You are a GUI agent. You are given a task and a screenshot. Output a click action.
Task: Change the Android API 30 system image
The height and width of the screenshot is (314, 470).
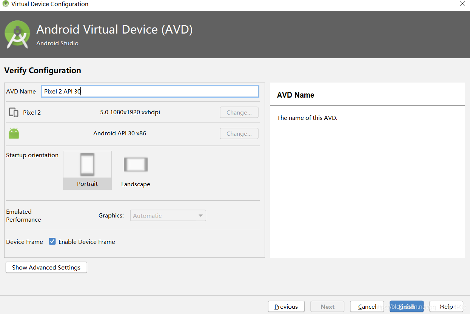239,133
